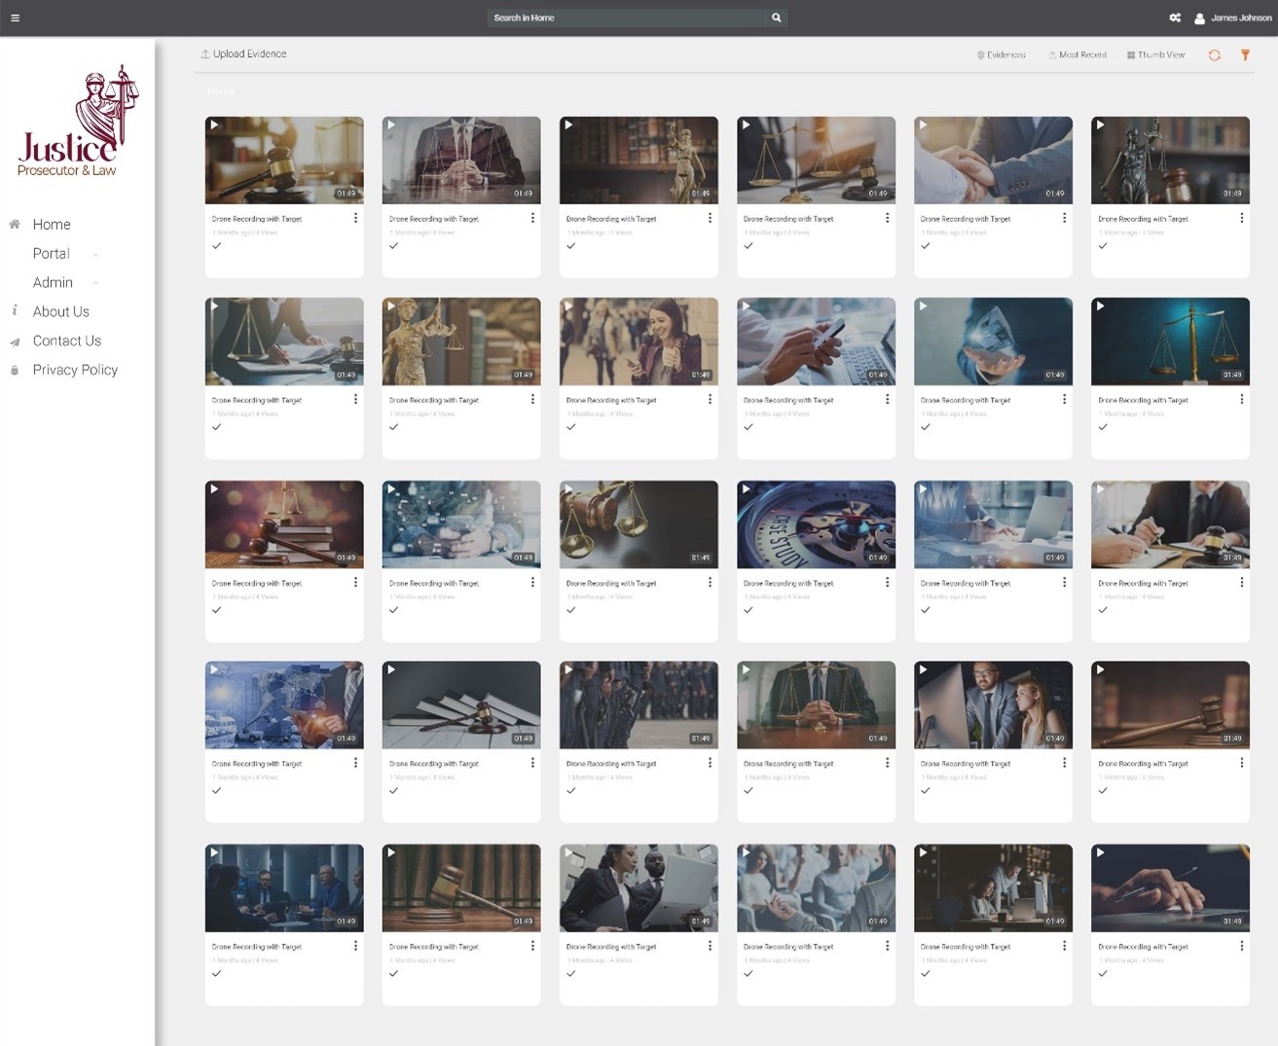
Task: Click the James Johnson user profile icon
Action: (1199, 18)
